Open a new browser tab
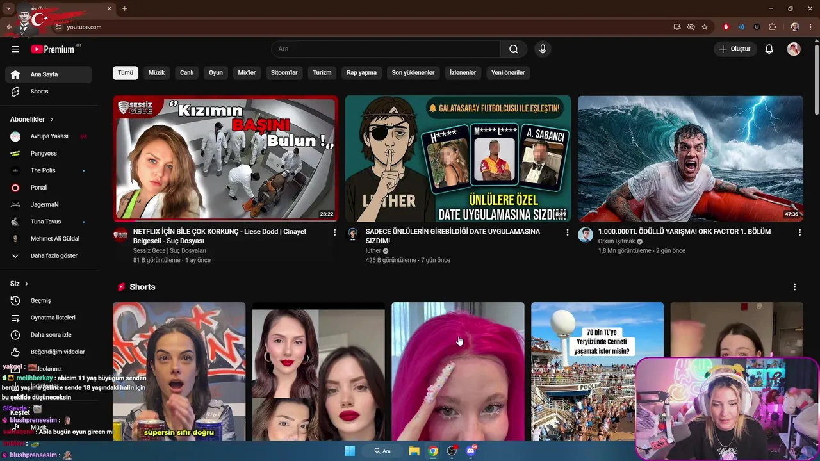The width and height of the screenshot is (820, 461). coord(124,8)
